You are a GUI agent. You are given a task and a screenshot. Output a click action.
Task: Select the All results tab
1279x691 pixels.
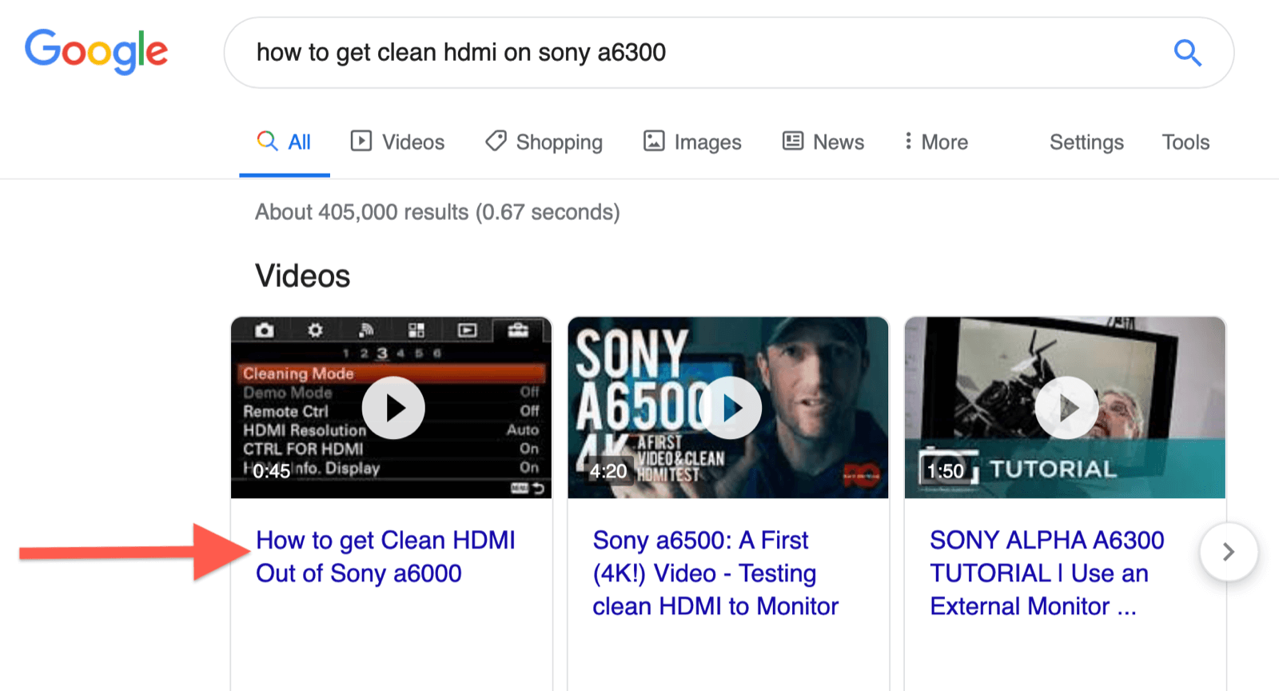click(x=284, y=142)
